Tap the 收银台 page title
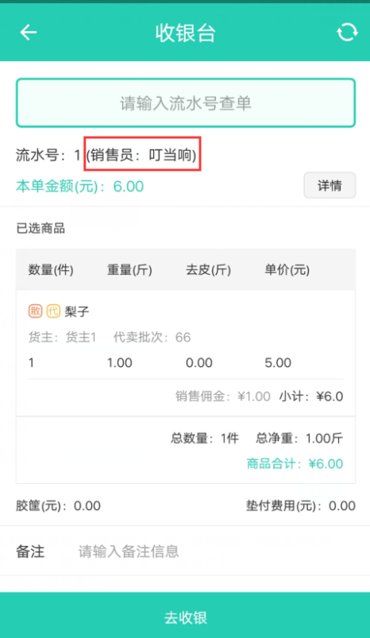370x638 pixels. 185,33
